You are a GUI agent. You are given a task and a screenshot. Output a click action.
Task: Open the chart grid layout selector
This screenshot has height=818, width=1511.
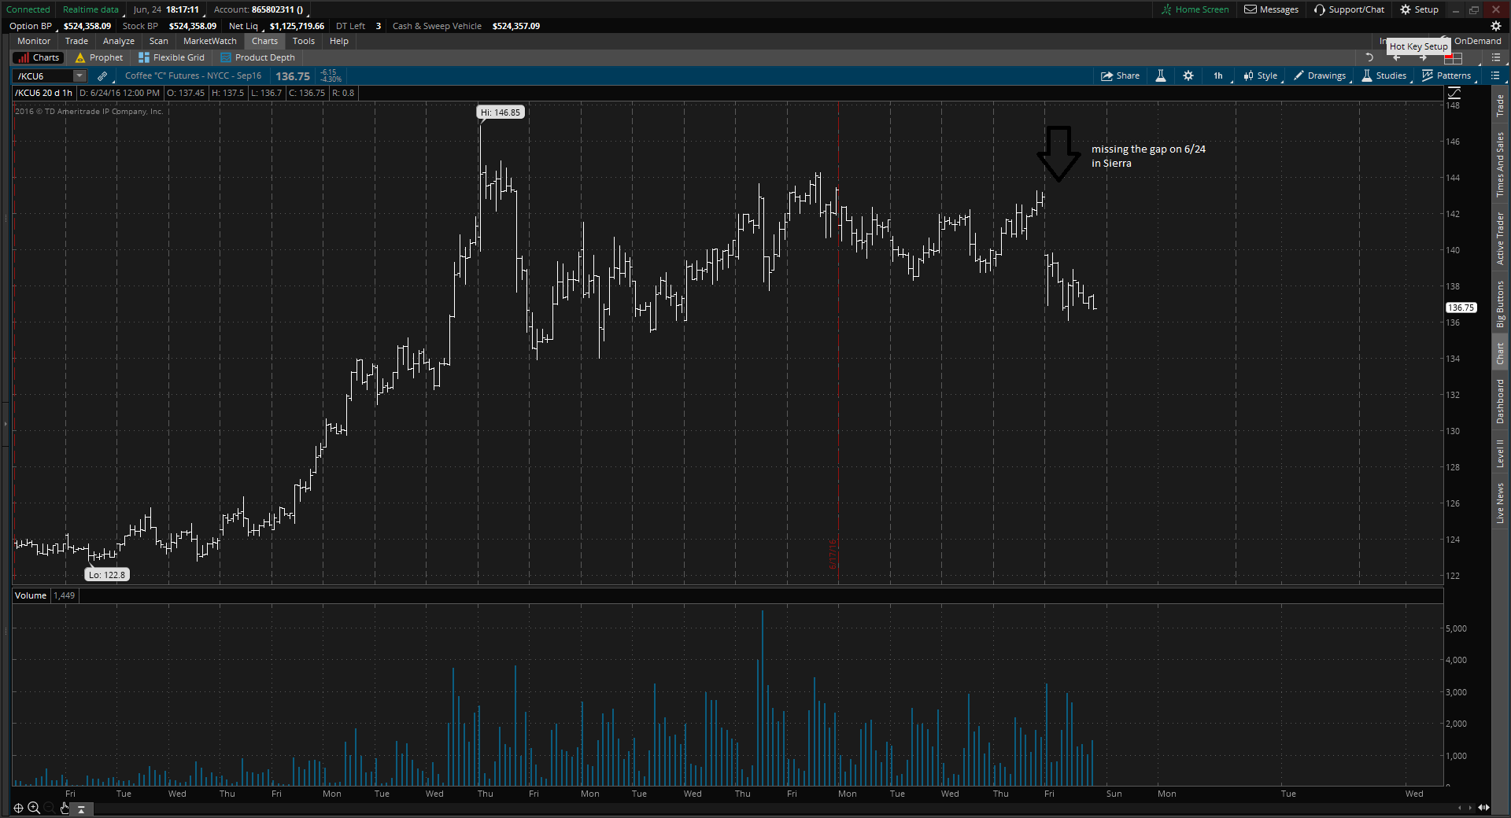pos(1453,57)
